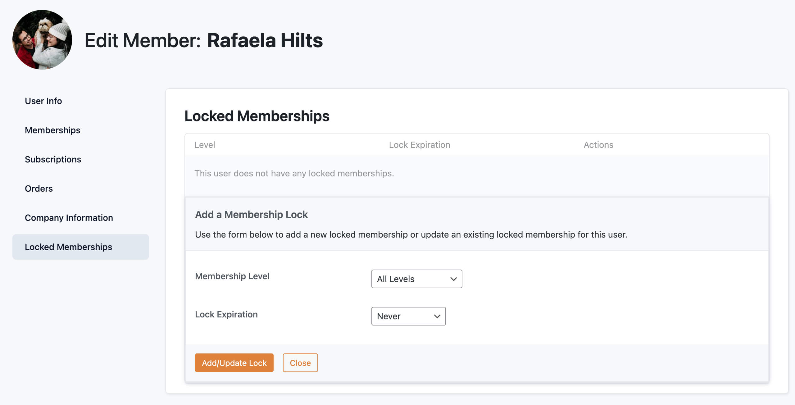The height and width of the screenshot is (405, 795).
Task: Click the Orders navigation item
Action: pyautogui.click(x=39, y=188)
